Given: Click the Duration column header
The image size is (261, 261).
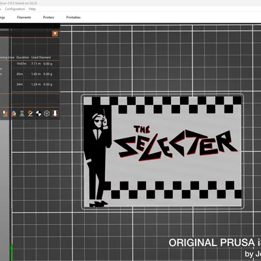Looking at the screenshot, I should click(x=23, y=57).
